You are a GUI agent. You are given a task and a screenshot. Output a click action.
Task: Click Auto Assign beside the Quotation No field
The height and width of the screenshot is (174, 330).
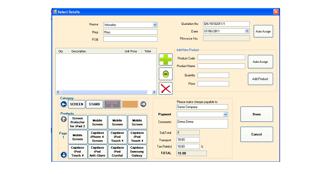pos(263,31)
